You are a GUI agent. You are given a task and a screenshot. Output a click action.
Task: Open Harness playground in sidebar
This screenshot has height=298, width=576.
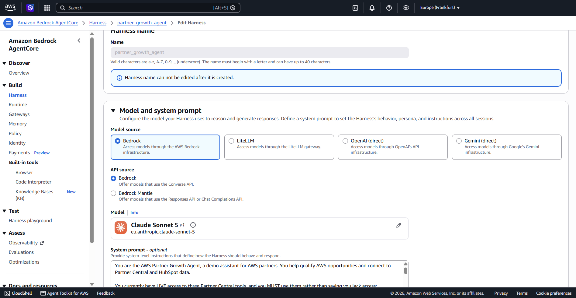30,221
